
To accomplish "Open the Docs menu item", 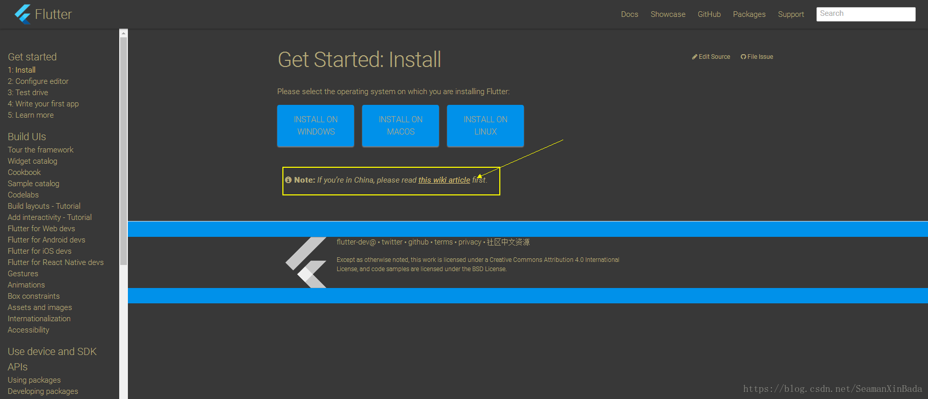I will (x=630, y=14).
